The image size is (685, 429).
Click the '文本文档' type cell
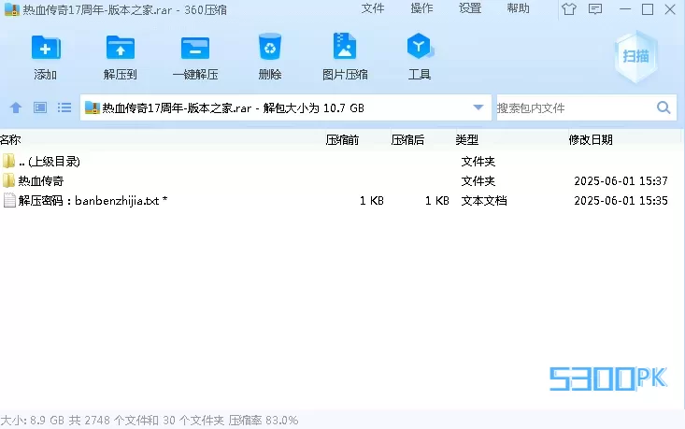[x=484, y=201]
